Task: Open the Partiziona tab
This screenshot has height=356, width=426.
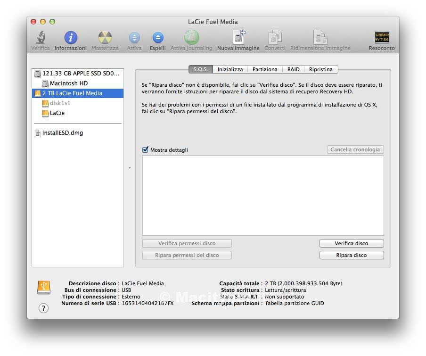Action: point(265,69)
